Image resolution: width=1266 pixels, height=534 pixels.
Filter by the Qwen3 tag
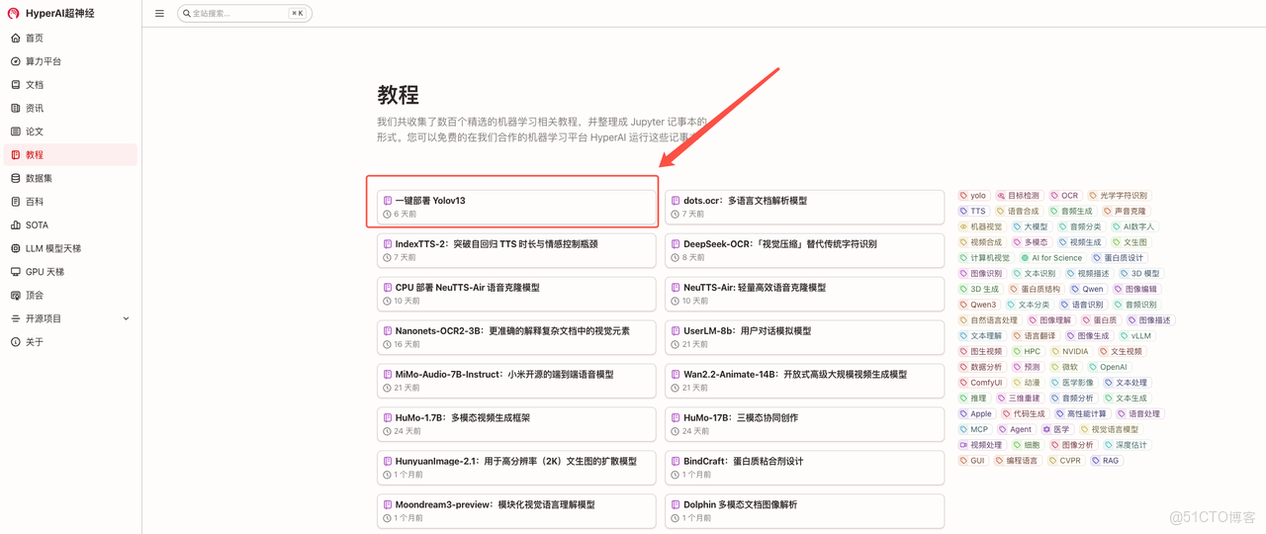[x=977, y=305]
